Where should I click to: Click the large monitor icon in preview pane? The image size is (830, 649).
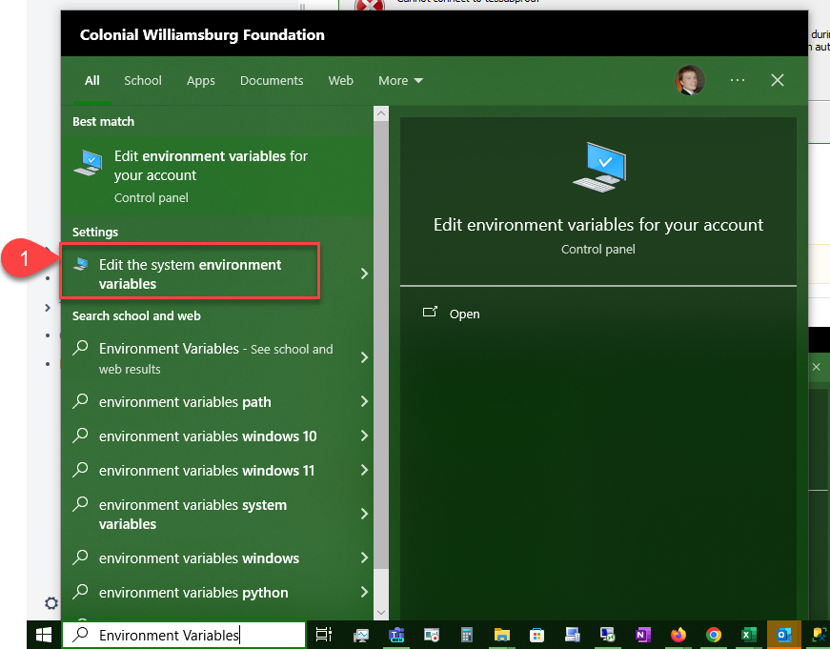click(599, 167)
